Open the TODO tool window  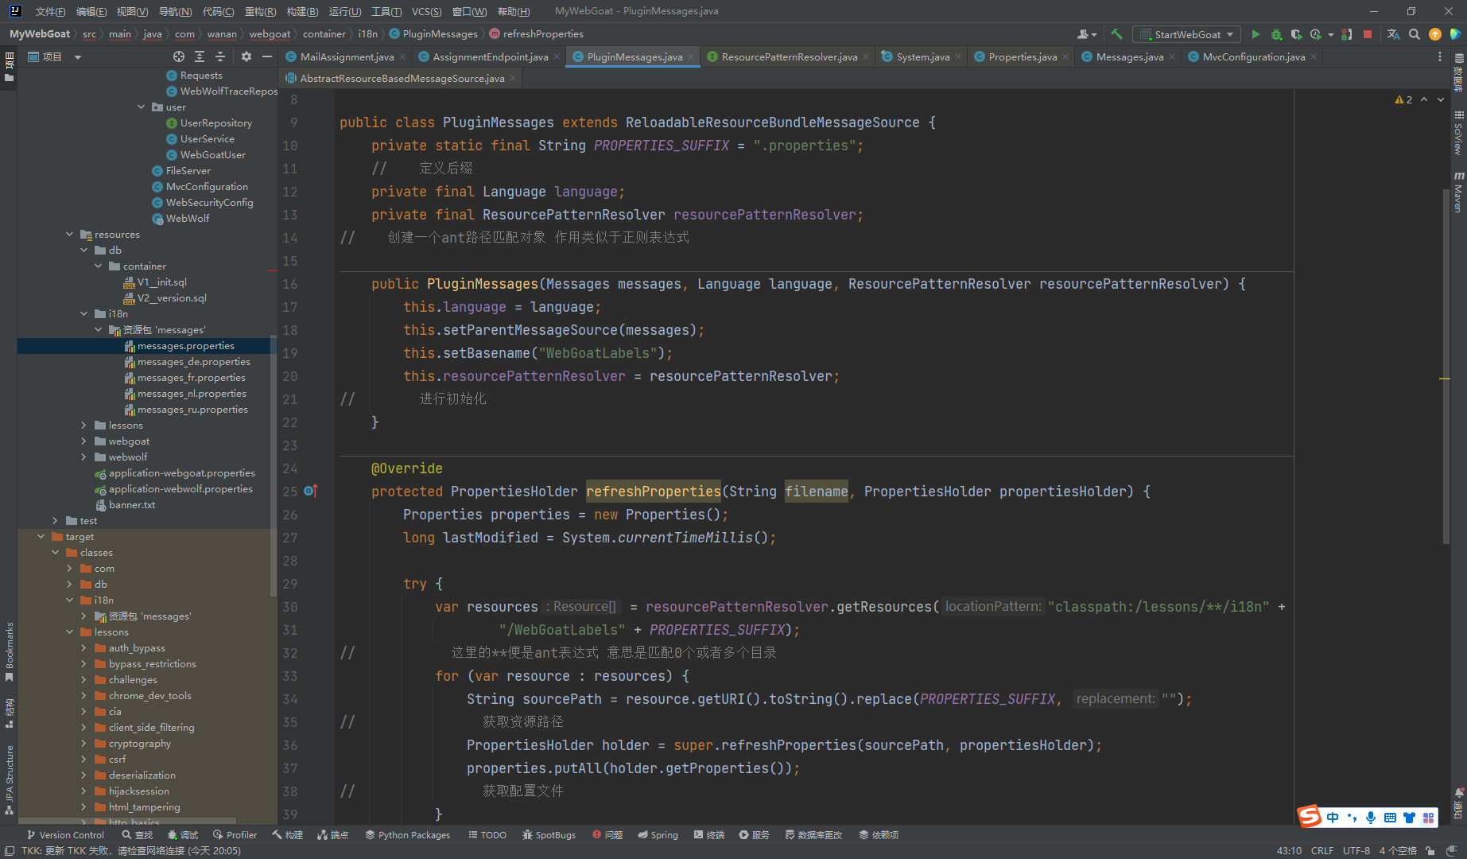(x=487, y=835)
